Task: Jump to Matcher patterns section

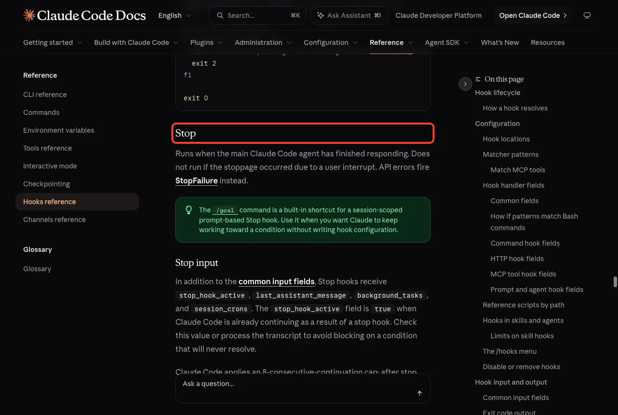Action: [x=510, y=154]
